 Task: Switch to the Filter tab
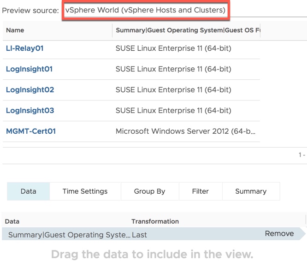pyautogui.click(x=201, y=191)
